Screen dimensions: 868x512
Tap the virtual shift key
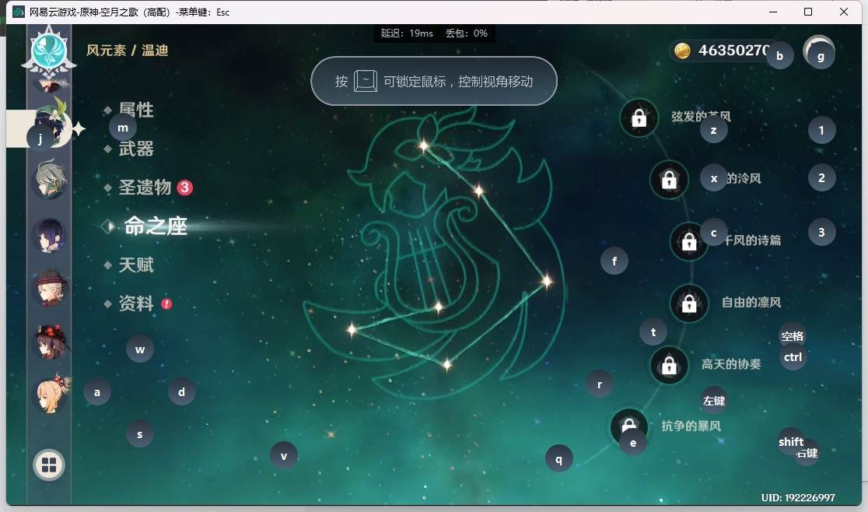pos(790,441)
